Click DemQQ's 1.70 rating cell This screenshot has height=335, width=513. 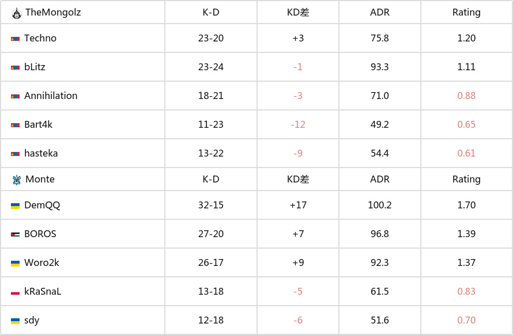pyautogui.click(x=466, y=205)
